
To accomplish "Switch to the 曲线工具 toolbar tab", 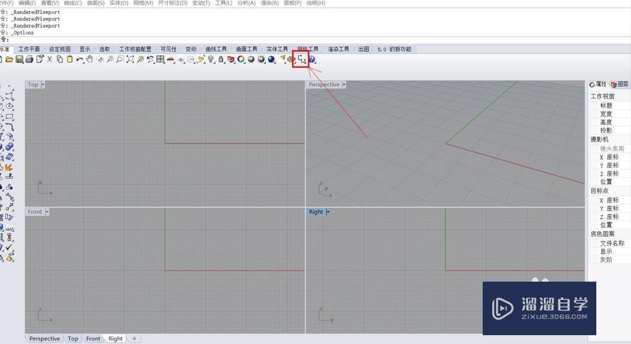I will (216, 49).
